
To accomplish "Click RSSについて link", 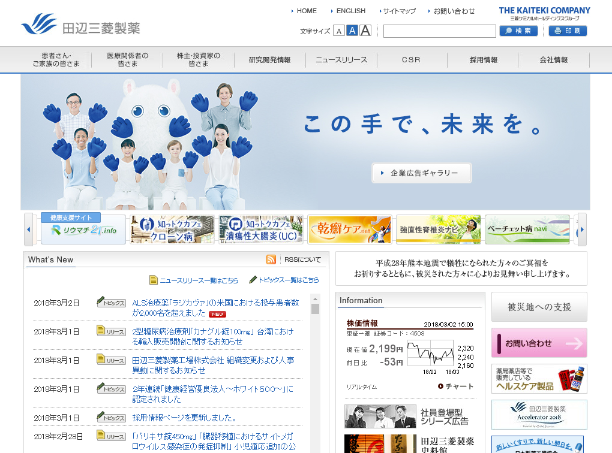I will [302, 259].
